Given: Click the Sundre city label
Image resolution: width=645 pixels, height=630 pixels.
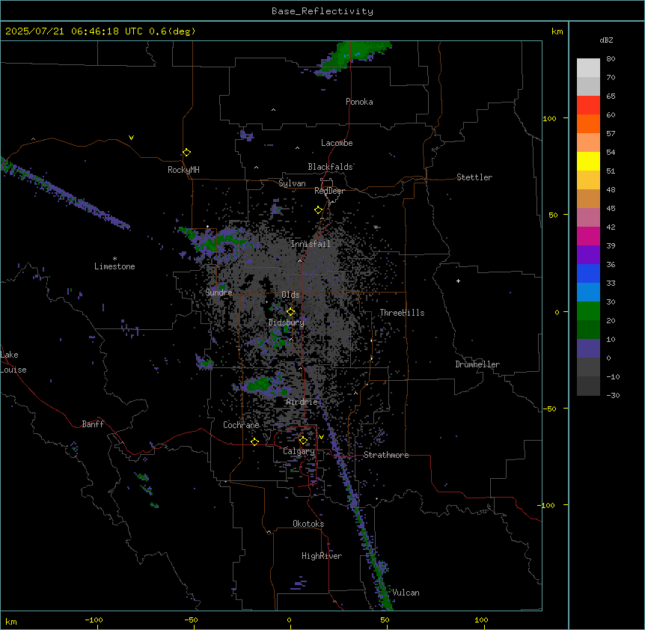Looking at the screenshot, I should 218,293.
